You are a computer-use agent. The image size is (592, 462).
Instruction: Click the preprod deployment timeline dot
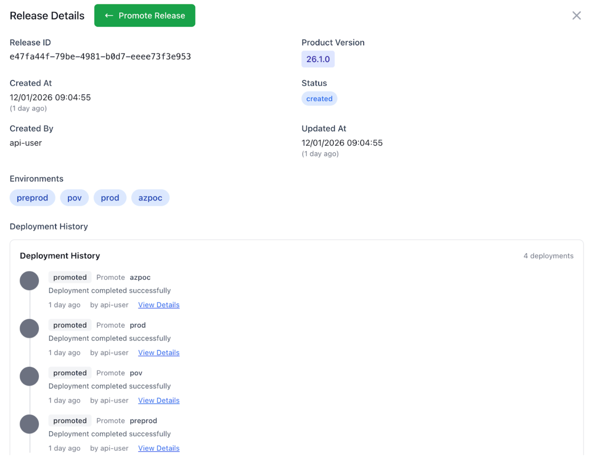[29, 424]
